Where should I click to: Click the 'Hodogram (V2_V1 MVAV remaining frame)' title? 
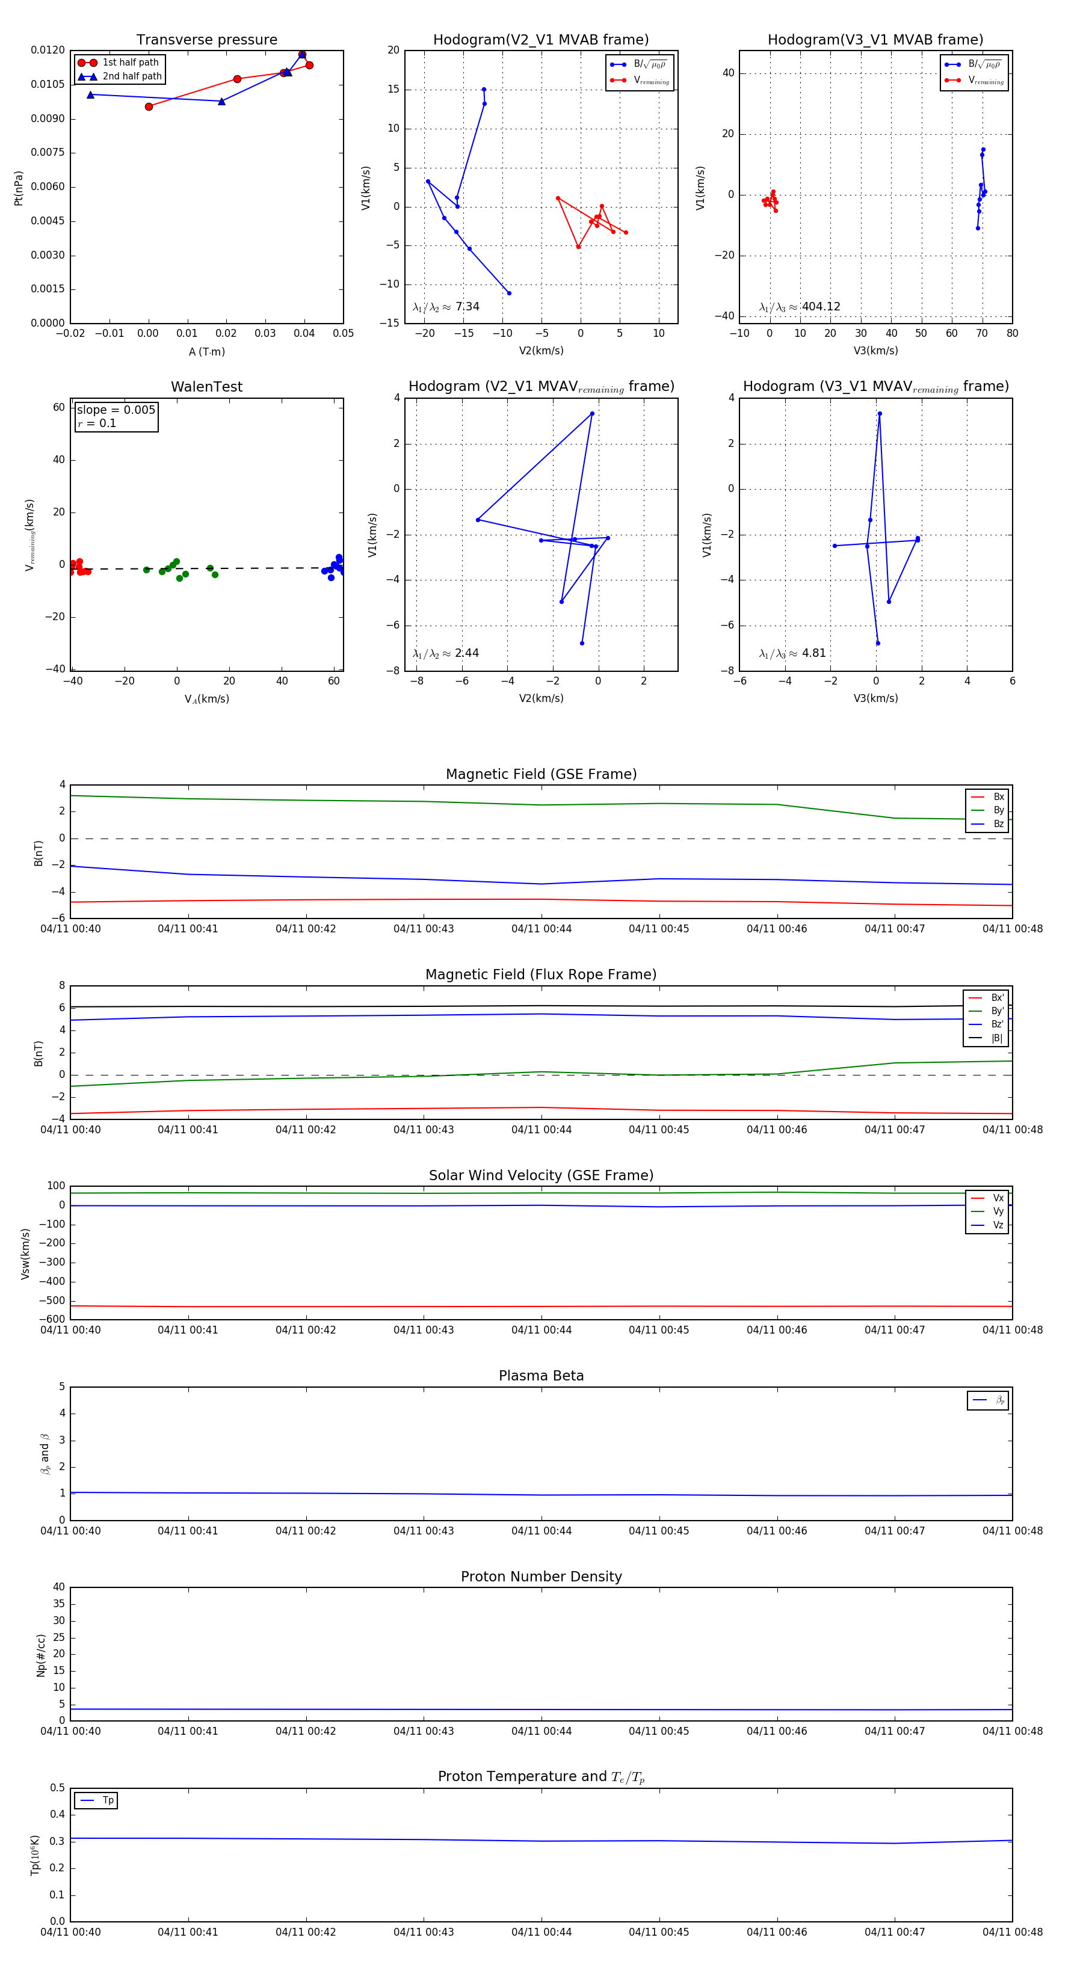tap(541, 387)
